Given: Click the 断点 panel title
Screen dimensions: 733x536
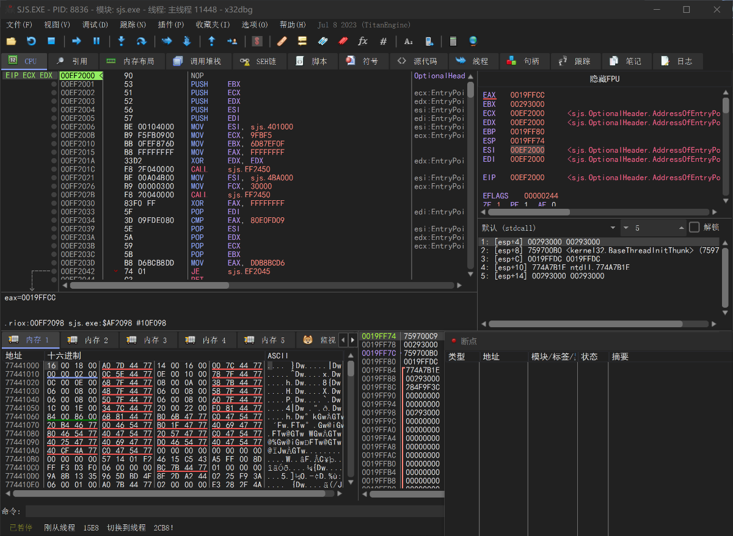Looking at the screenshot, I should 469,341.
